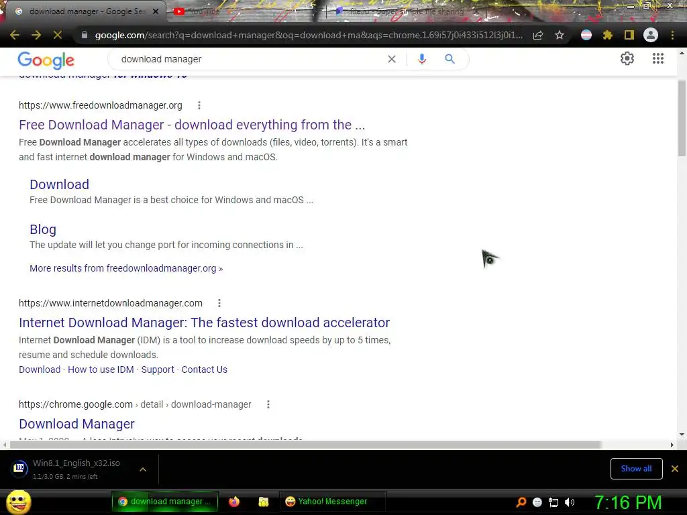Viewport: 687px width, 515px height.
Task: Open the Google apps grid
Action: pos(658,59)
